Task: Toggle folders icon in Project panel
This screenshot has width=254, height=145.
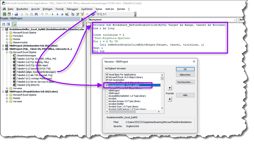Action: tap(14, 24)
